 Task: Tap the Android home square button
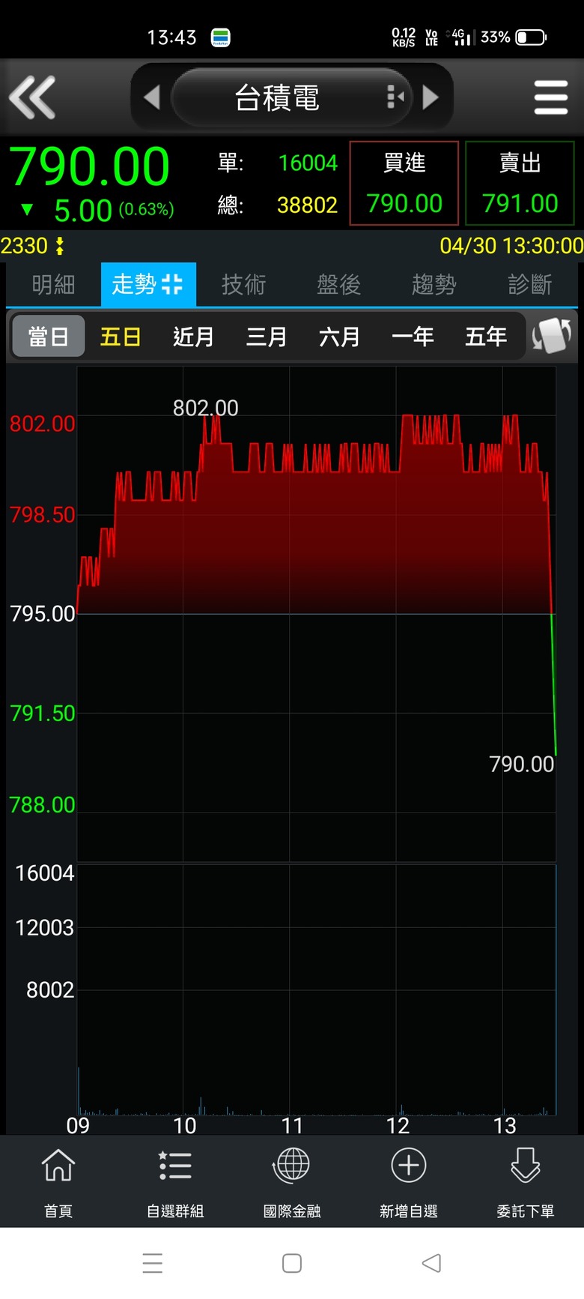coord(292,1263)
